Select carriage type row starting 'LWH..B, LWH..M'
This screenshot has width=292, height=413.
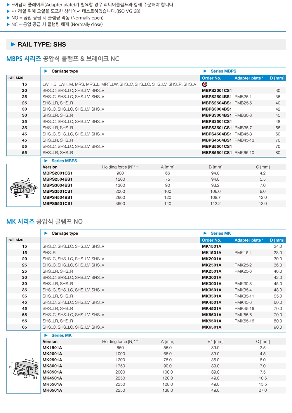click(x=119, y=84)
